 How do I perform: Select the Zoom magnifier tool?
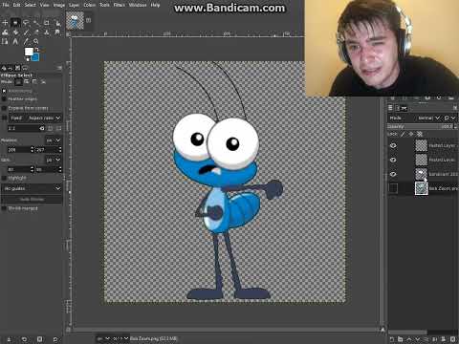pyautogui.click(x=36, y=42)
